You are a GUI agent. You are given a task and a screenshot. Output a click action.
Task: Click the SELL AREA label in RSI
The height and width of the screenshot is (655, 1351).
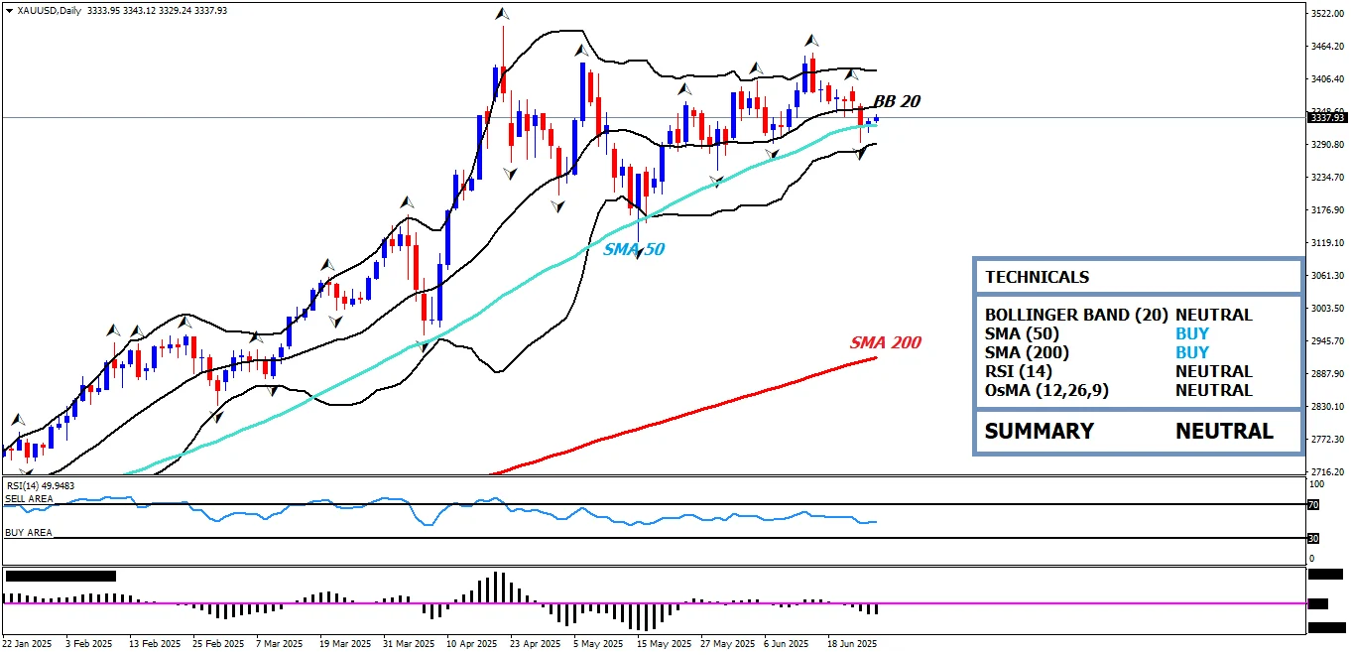[30, 498]
